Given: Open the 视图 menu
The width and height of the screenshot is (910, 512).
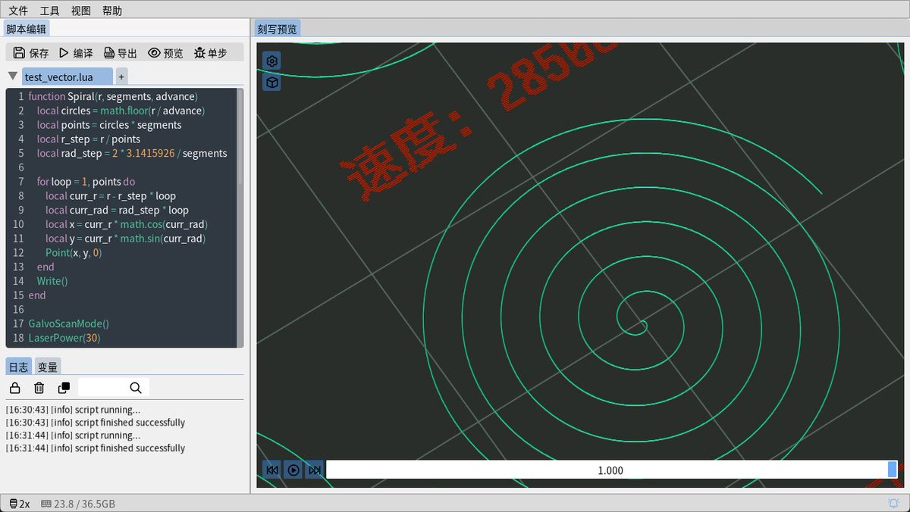Looking at the screenshot, I should 80,11.
